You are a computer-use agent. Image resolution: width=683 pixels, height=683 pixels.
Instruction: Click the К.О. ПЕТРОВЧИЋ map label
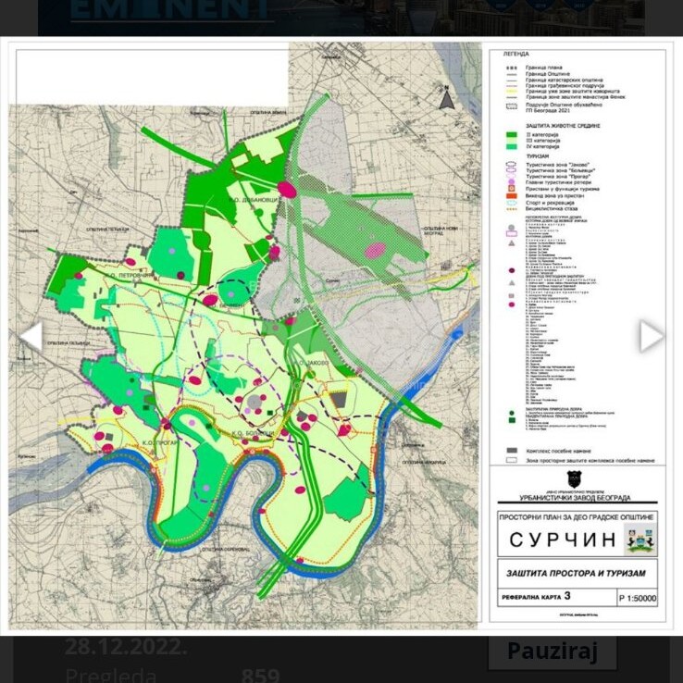[x=128, y=276]
